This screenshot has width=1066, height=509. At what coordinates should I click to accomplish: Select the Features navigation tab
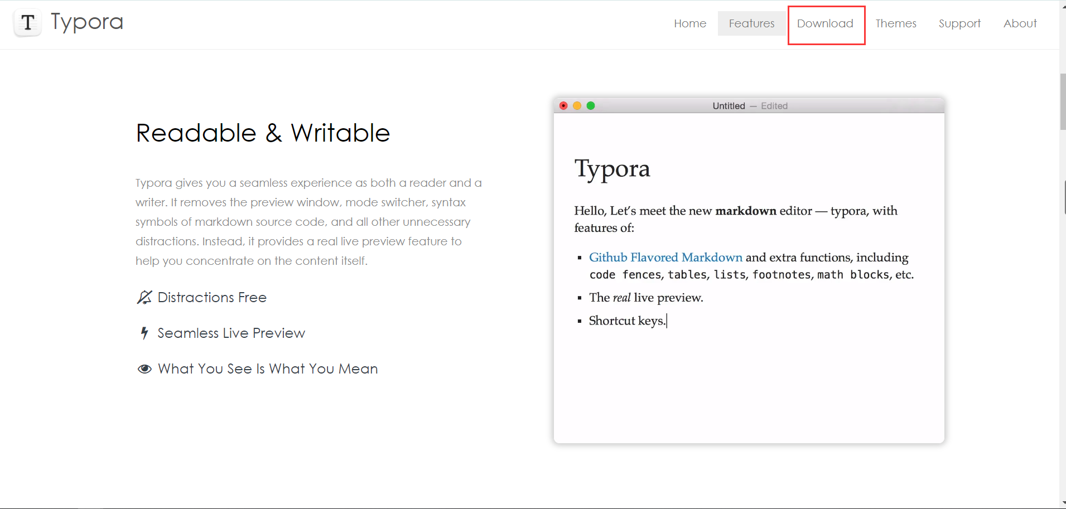[751, 23]
